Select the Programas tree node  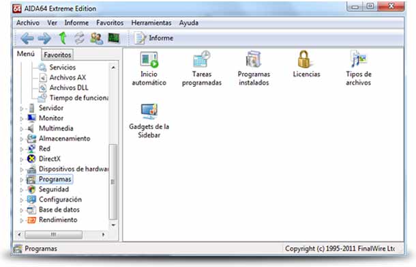click(x=55, y=180)
